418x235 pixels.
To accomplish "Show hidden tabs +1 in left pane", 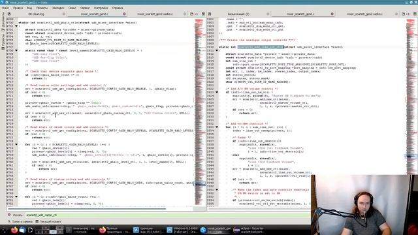I will (194, 14).
